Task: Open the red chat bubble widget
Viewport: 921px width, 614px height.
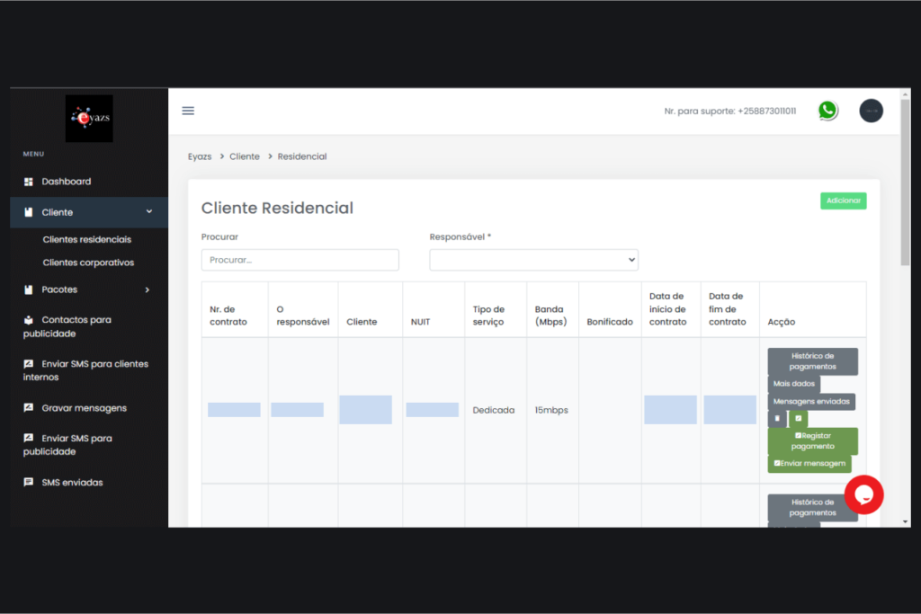Action: [863, 494]
